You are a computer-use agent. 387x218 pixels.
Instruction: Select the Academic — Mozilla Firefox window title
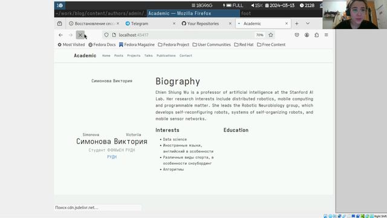pos(193,13)
